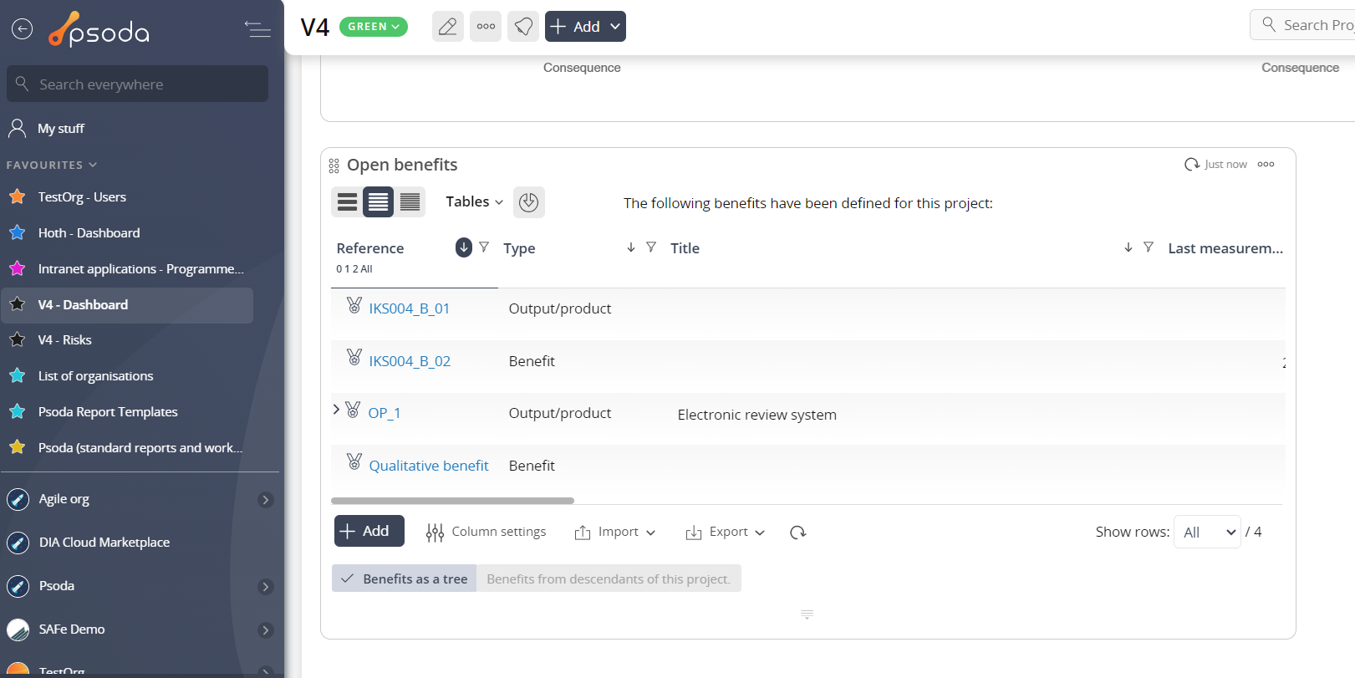Open the Export dropdown
This screenshot has height=678, width=1355.
pyautogui.click(x=726, y=532)
